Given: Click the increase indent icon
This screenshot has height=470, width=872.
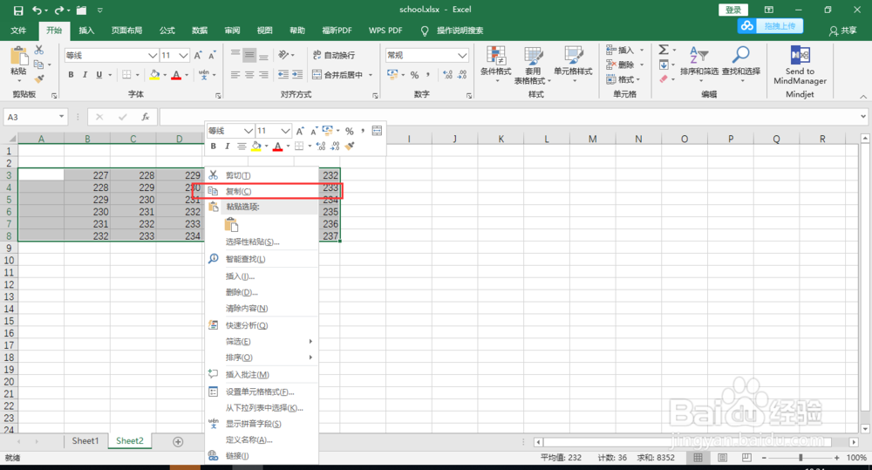Looking at the screenshot, I should [297, 74].
